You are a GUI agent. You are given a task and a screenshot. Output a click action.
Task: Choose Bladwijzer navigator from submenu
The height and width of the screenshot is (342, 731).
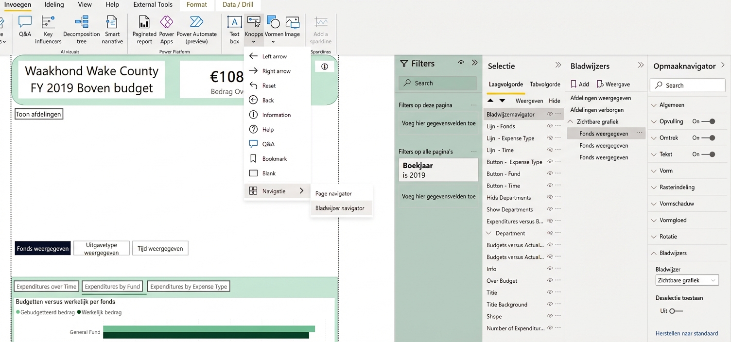click(340, 208)
